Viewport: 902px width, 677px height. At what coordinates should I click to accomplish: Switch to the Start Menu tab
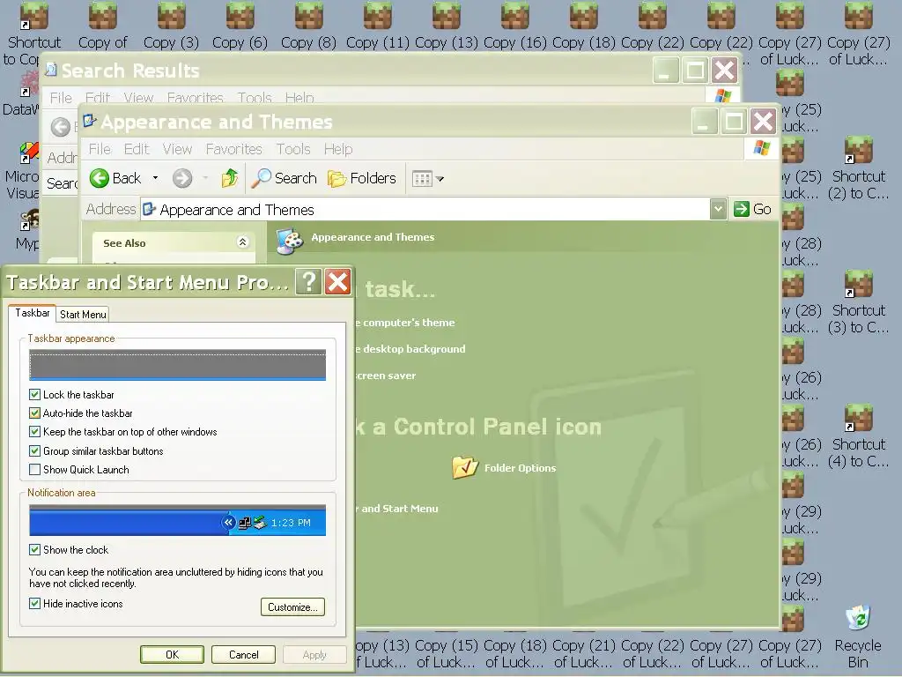(x=83, y=315)
